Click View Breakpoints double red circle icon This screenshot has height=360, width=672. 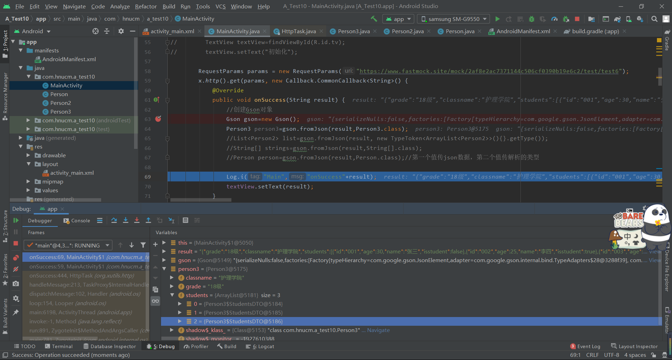point(16,258)
